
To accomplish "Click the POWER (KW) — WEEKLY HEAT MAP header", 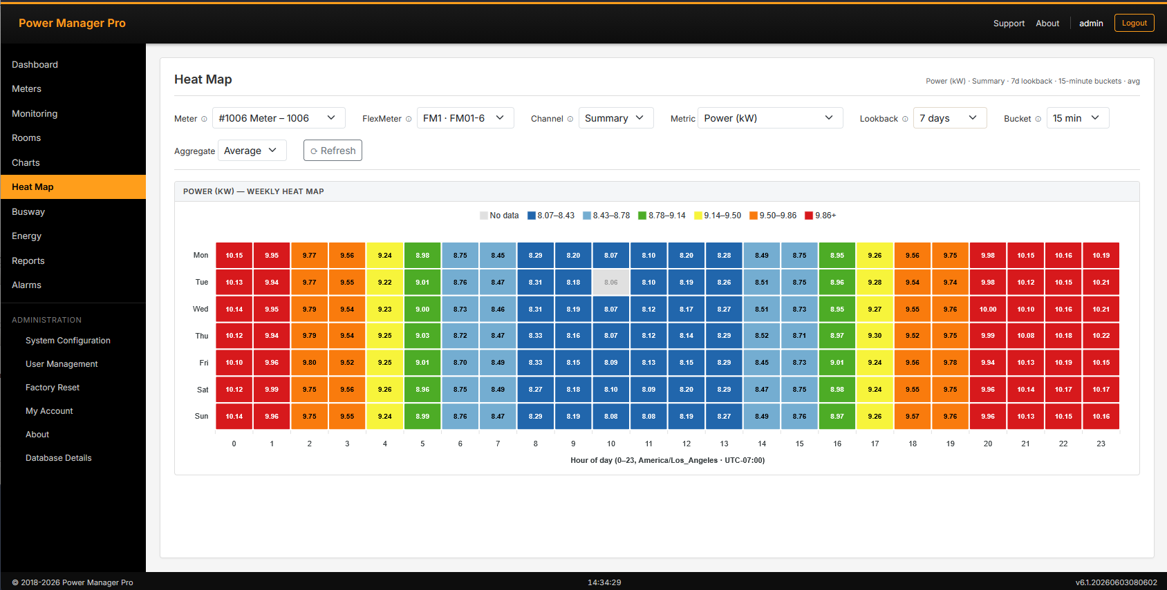I will pos(253,191).
